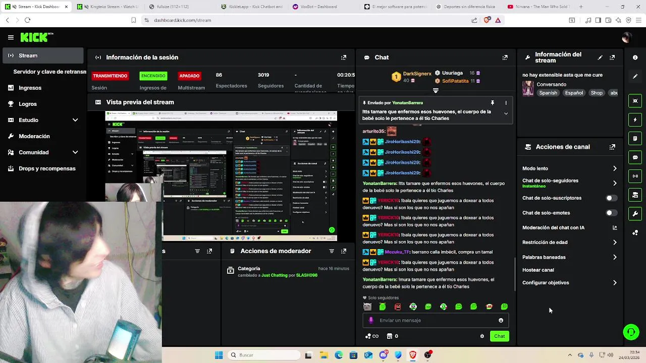Click the Enviar un mensaje input field
The image size is (646, 363).
435,320
